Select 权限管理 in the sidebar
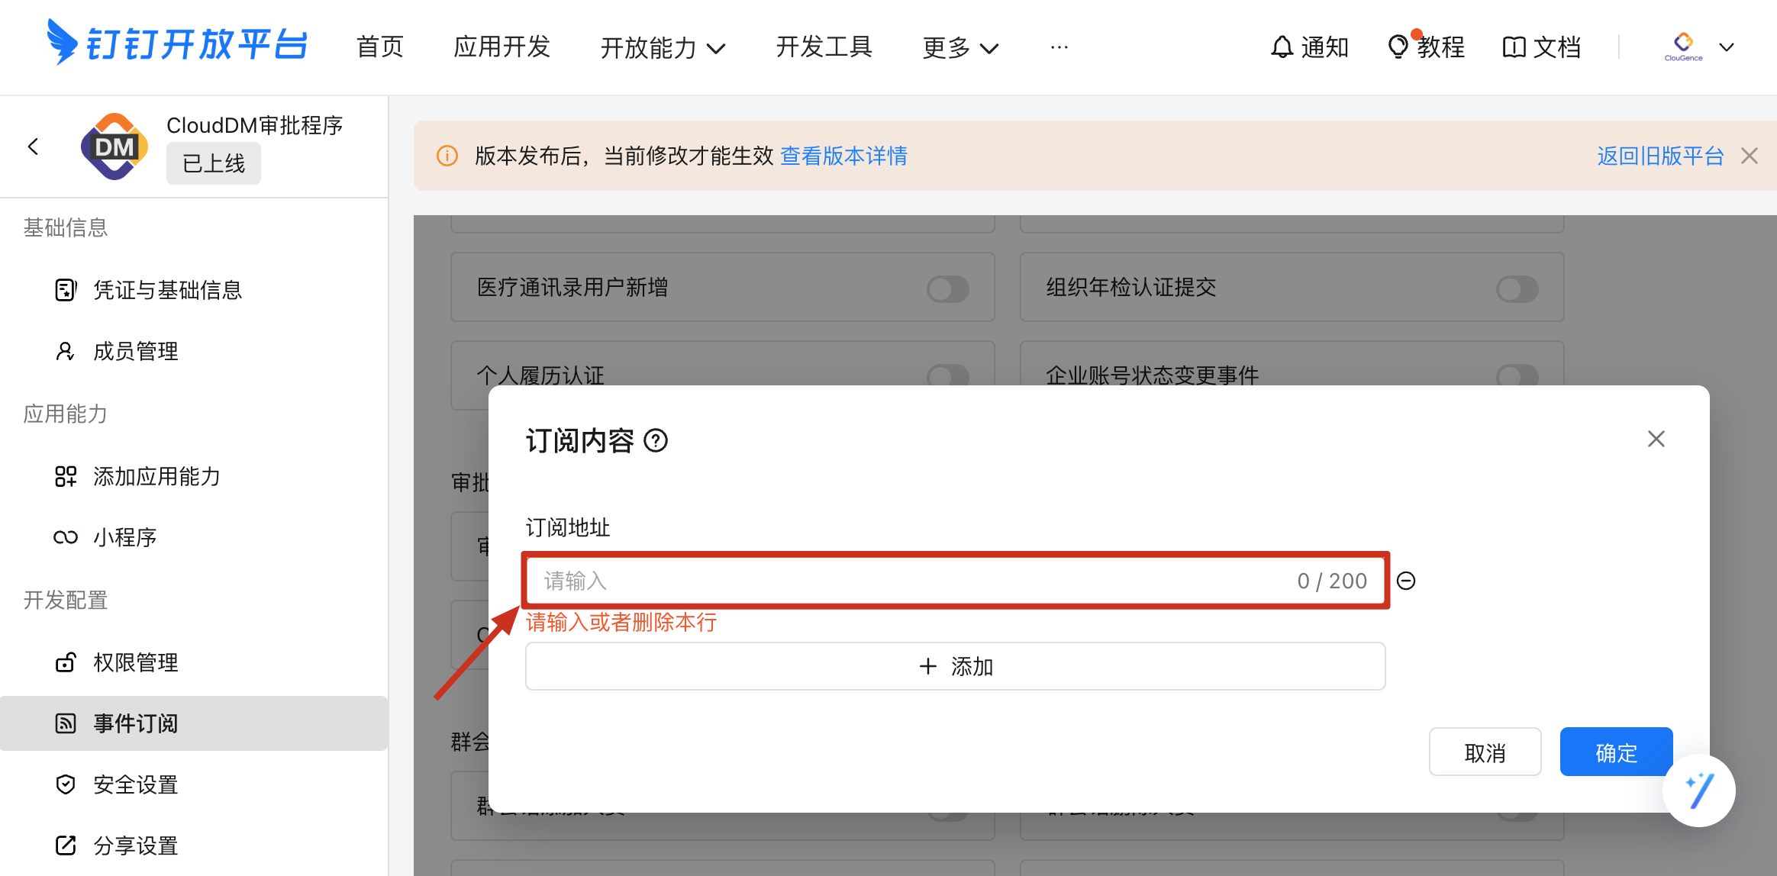1777x876 pixels. [x=135, y=662]
